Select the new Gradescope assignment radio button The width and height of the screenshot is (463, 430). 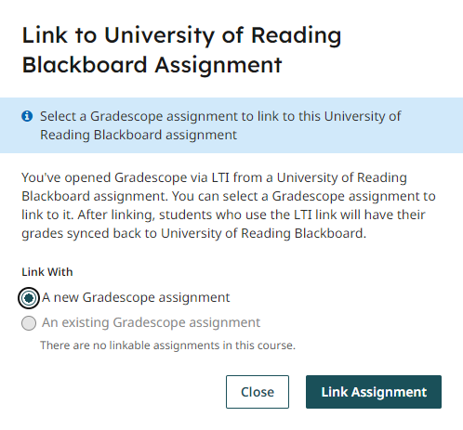click(29, 298)
